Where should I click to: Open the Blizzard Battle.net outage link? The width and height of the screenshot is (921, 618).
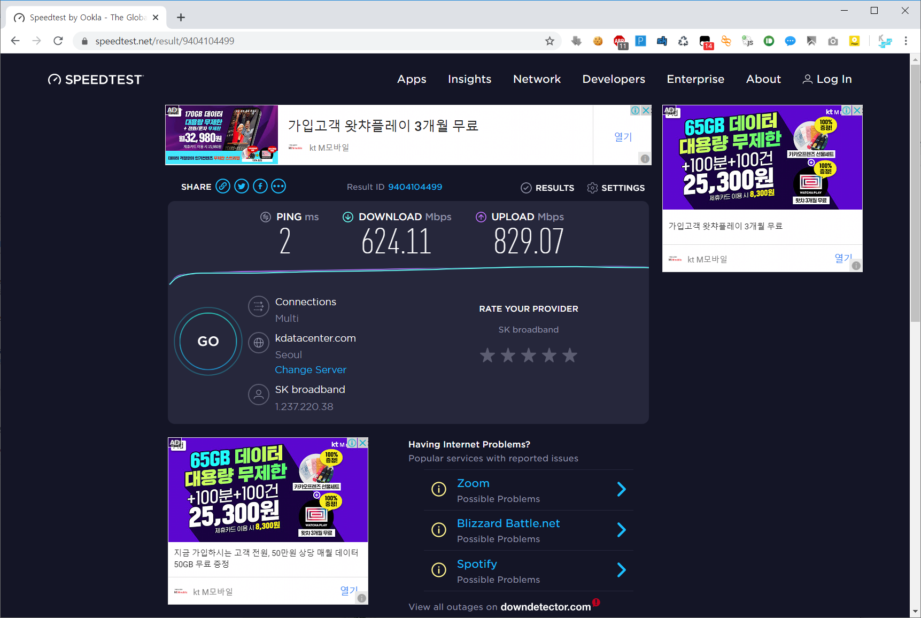pyautogui.click(x=508, y=523)
